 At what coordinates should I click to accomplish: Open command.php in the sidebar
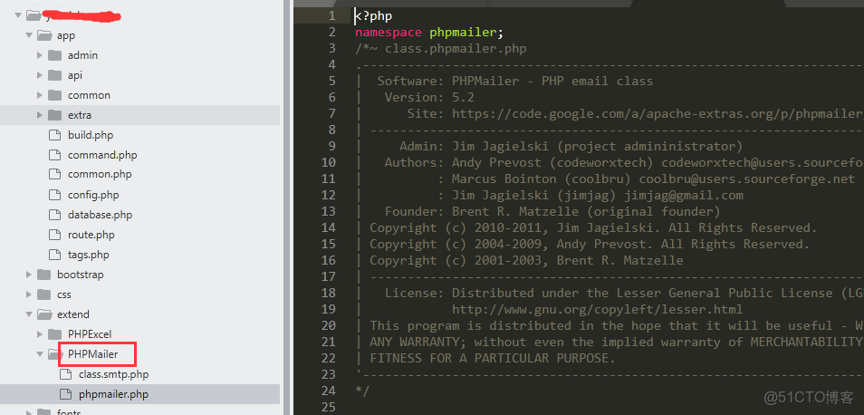[102, 155]
